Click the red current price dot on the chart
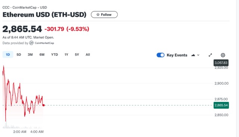 coord(44,105)
